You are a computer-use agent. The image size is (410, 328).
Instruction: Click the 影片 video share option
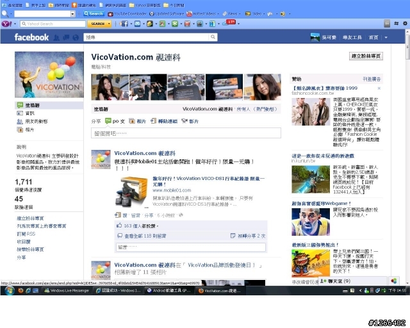(x=190, y=121)
